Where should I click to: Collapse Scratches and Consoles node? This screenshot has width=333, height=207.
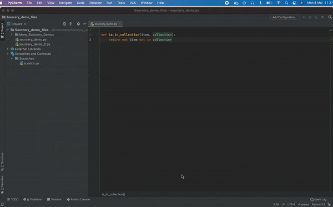click(8, 54)
